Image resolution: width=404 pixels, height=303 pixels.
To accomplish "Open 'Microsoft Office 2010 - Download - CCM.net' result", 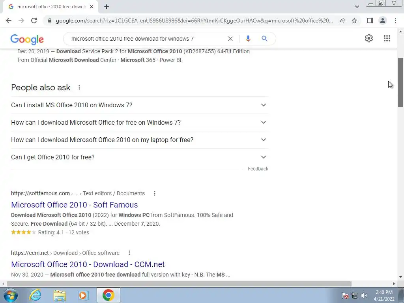I will [88, 264].
